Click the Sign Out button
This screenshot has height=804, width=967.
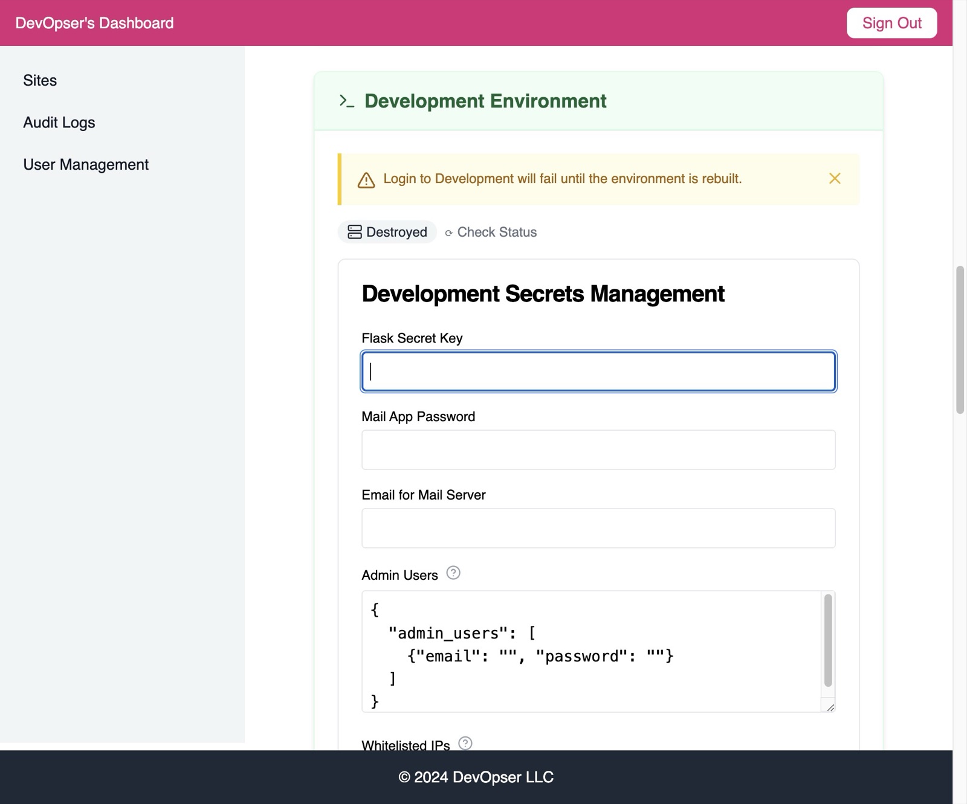coord(891,23)
